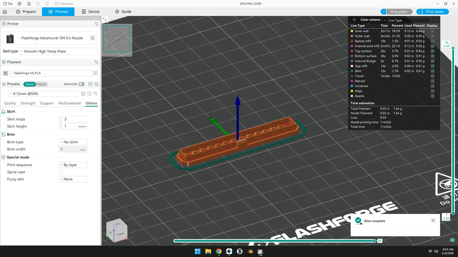The width and height of the screenshot is (458, 257).
Task: Go to the Home screen
Action: pos(5,12)
